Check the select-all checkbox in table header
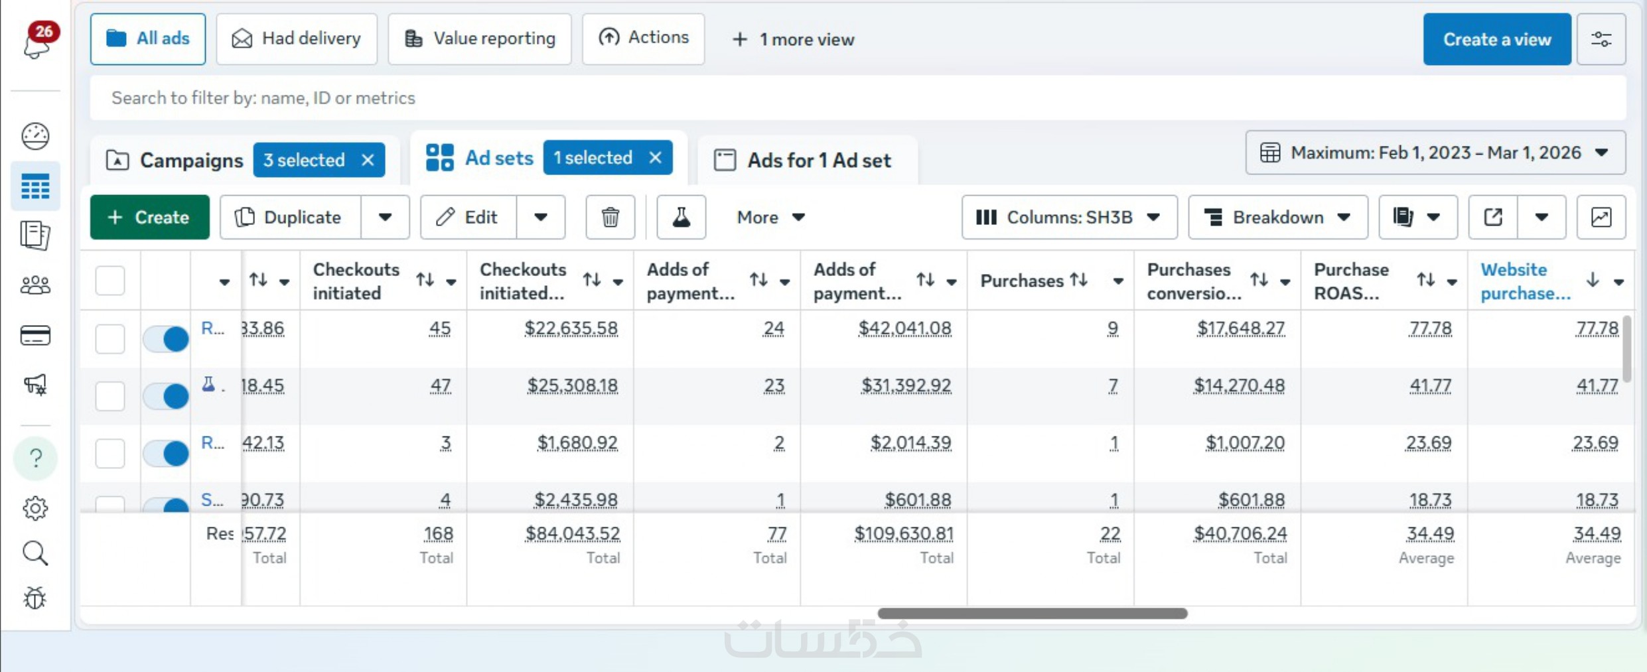Screen dimensions: 1647x672 110,280
